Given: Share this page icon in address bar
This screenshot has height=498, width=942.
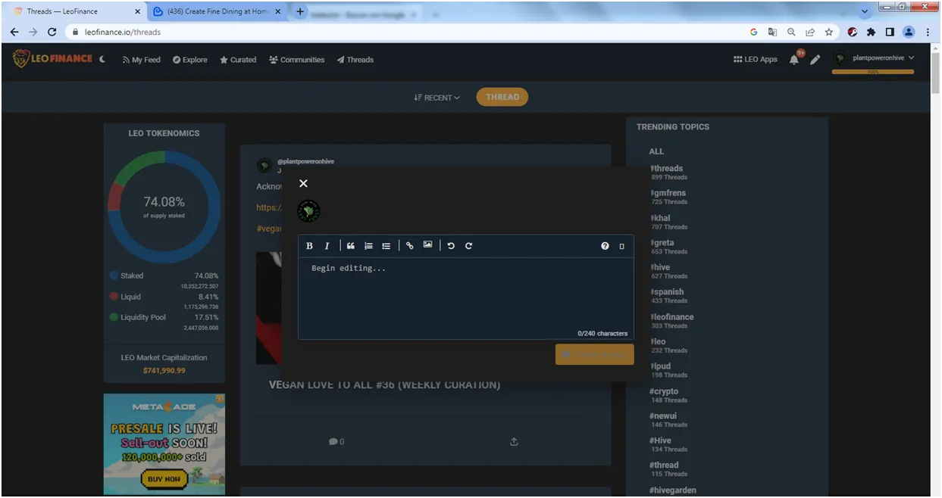Looking at the screenshot, I should coord(810,32).
